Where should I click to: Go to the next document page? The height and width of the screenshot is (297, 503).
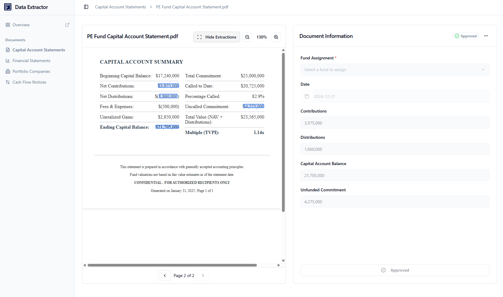pos(203,275)
